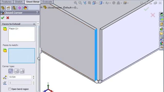Viewport: 164px width, 92px height.
Task: Collapse the Faces to Extend section
Action: point(34,24)
